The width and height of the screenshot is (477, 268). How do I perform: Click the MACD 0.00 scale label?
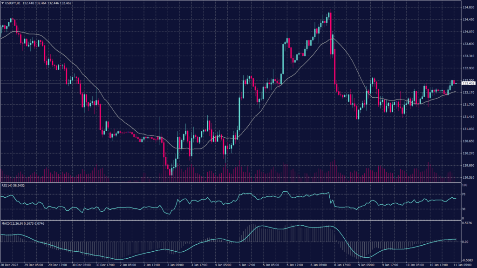[x=465, y=241]
